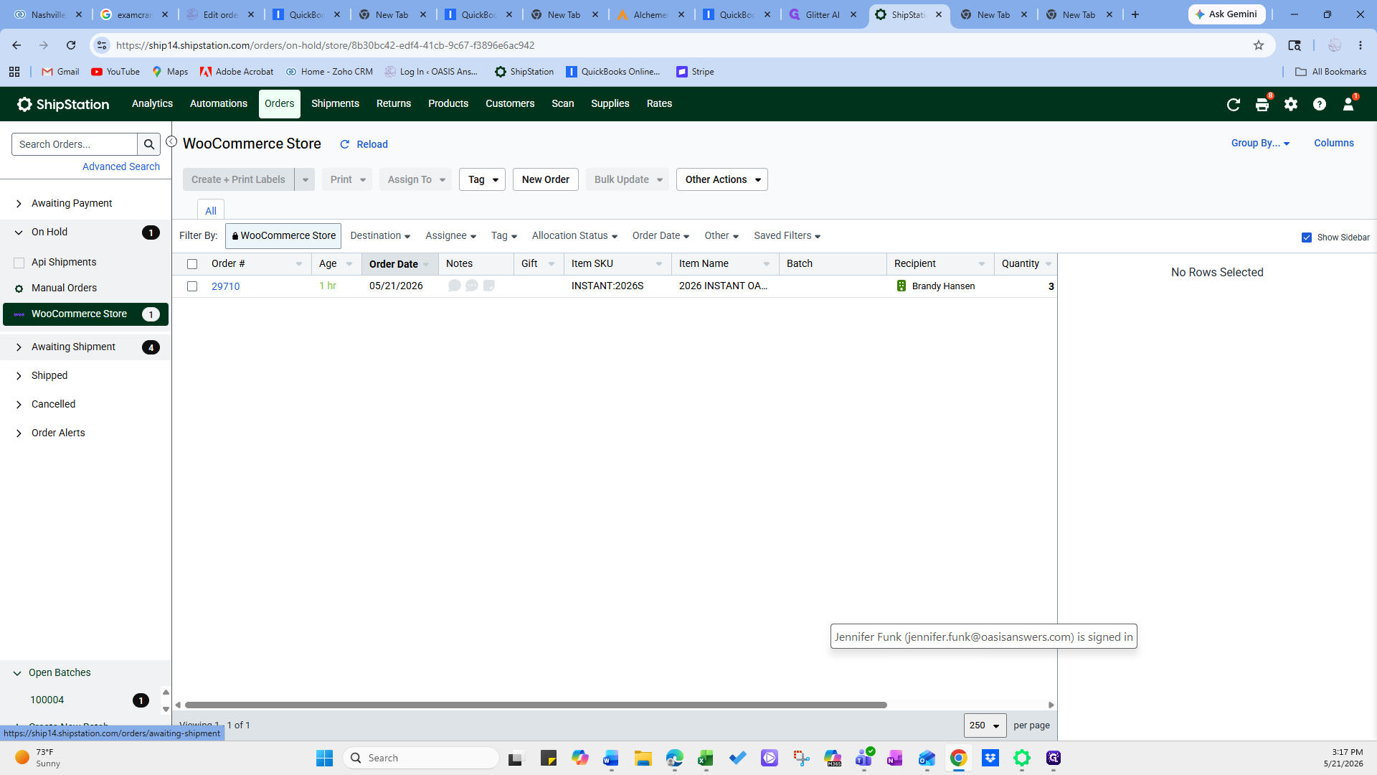This screenshot has width=1377, height=775.
Task: Open order number 29710 link
Action: [225, 286]
